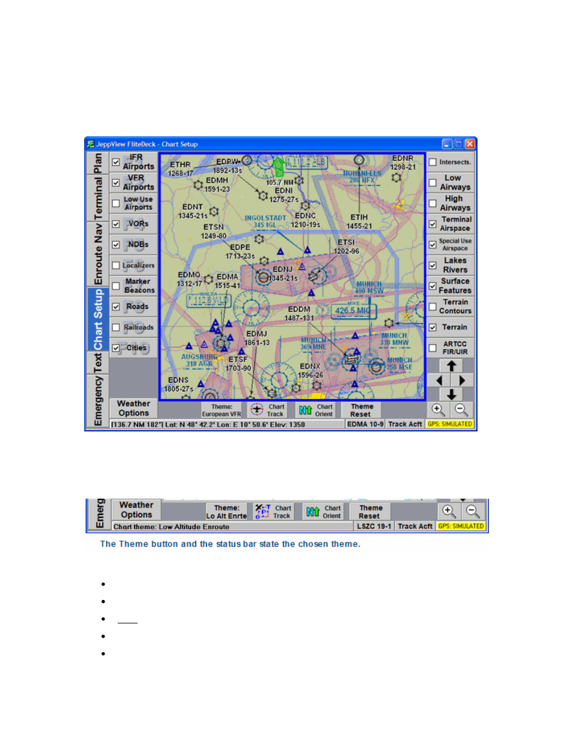Screen dimensions: 573x741
Task: Click Theme Reset in Chart Setup window
Action: pos(362,410)
